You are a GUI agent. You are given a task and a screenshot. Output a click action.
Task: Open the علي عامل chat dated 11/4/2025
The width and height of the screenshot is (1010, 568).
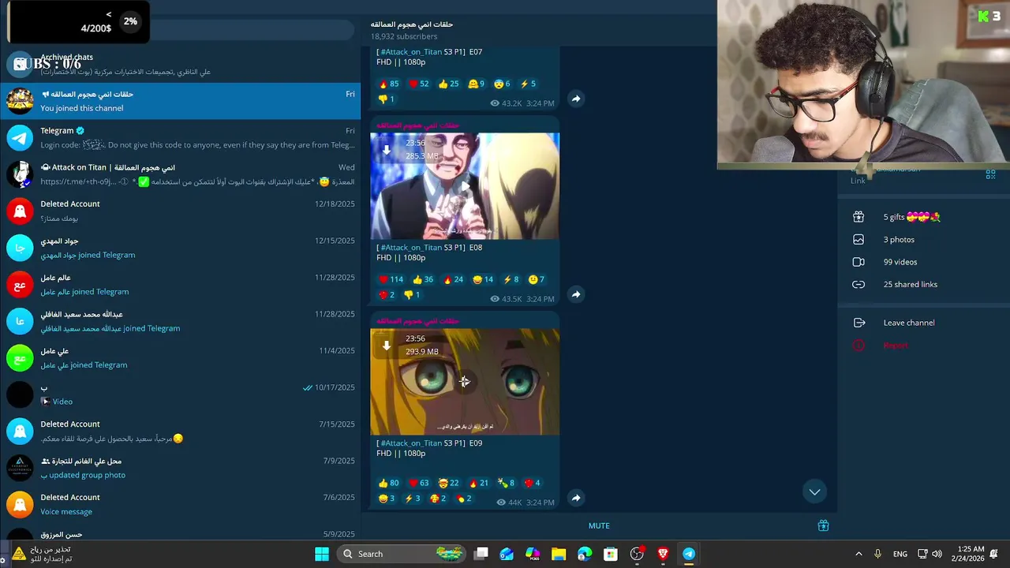(x=180, y=357)
